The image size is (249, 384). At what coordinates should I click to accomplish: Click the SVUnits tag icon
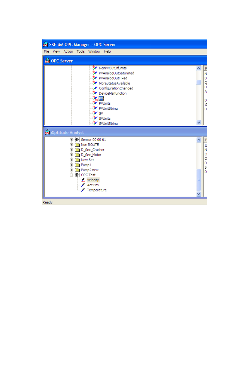tap(95, 118)
